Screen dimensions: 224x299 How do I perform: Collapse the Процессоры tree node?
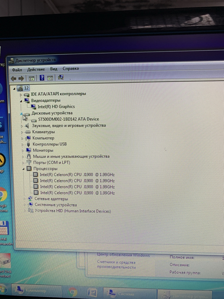pos(23,169)
